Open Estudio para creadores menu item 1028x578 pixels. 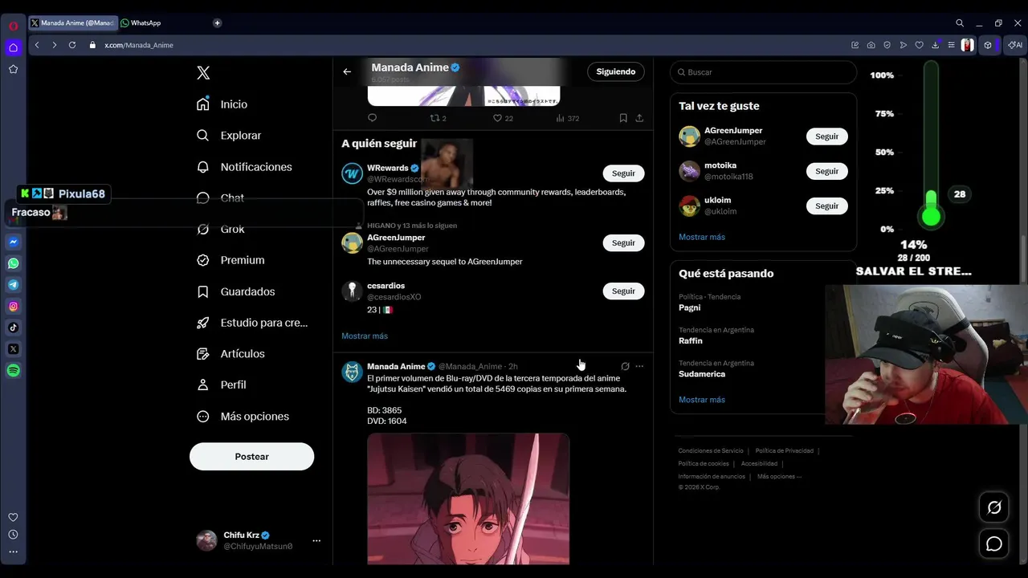252,323
